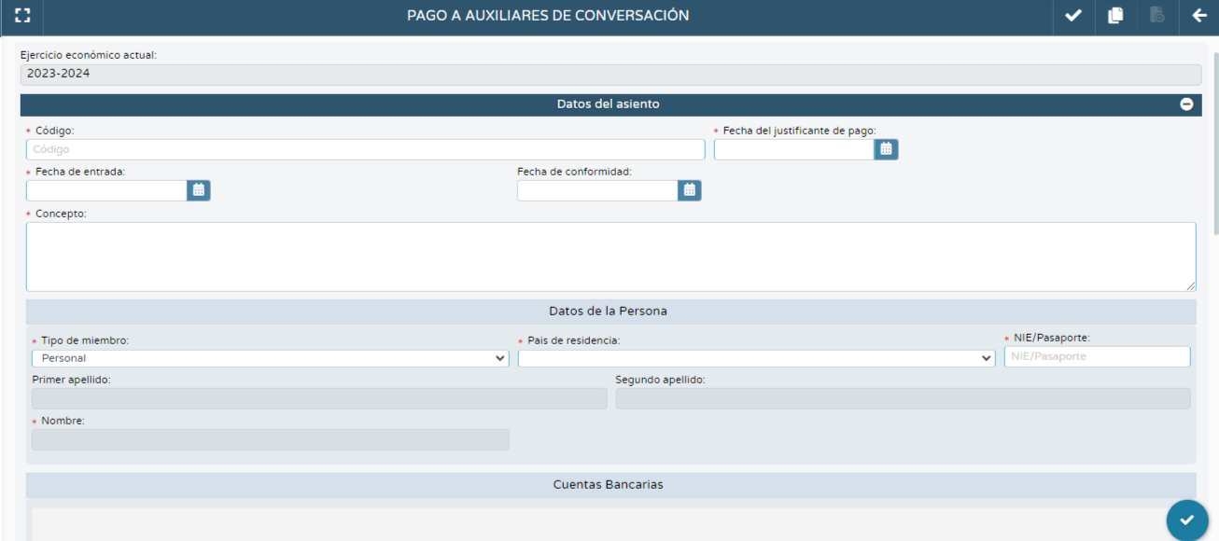This screenshot has width=1219, height=541.
Task: Focus the NIE/Pasaporte input field
Action: pyautogui.click(x=1098, y=356)
